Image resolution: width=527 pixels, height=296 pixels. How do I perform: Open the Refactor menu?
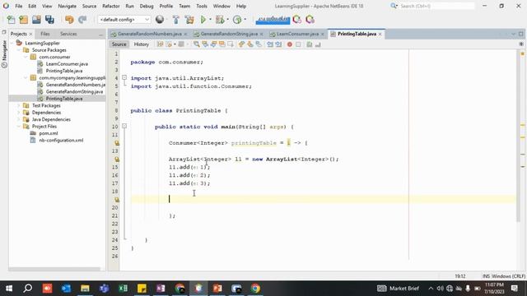(110, 6)
